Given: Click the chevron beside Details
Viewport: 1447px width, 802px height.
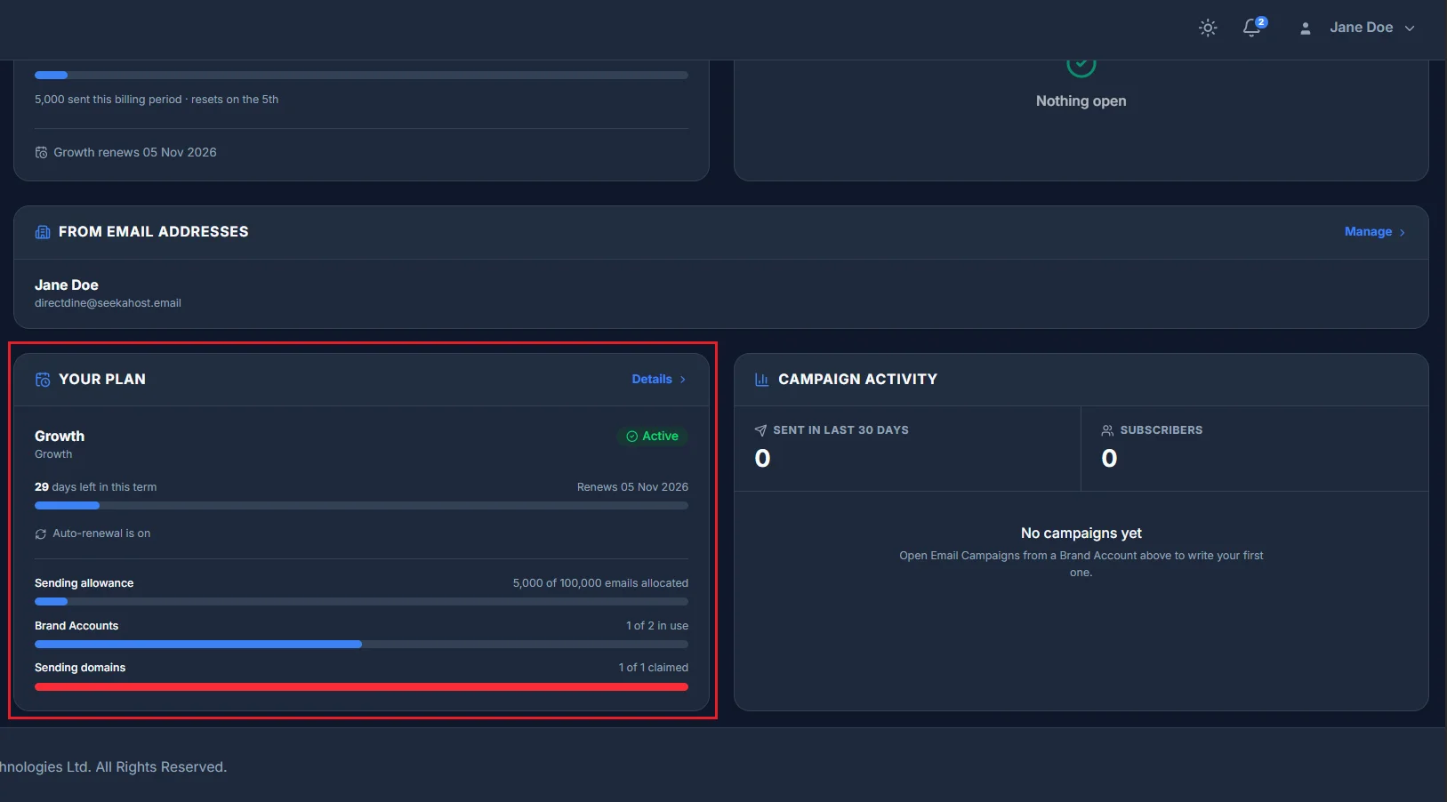Looking at the screenshot, I should 683,380.
